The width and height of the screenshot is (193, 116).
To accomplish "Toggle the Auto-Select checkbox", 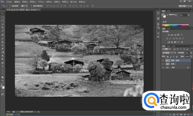I will (x=10, y=6).
